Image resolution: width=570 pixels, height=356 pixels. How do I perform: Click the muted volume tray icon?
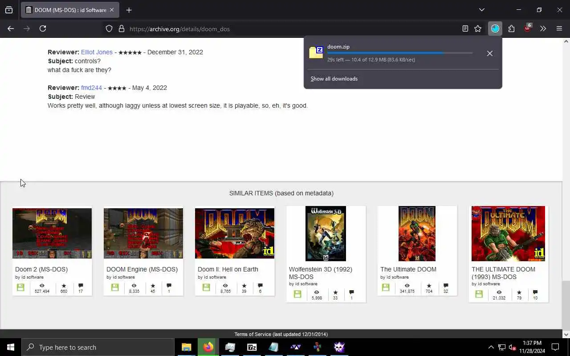click(512, 347)
